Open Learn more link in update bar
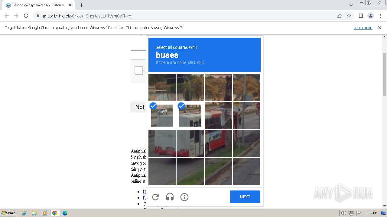This screenshot has height=217, width=387. [363, 27]
